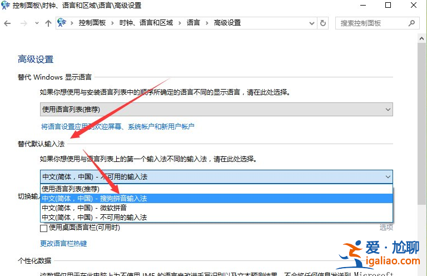Select 中文(简体，中国) - 微软拼音 option
Image resolution: width=427 pixels, height=276 pixels.
pyautogui.click(x=216, y=208)
